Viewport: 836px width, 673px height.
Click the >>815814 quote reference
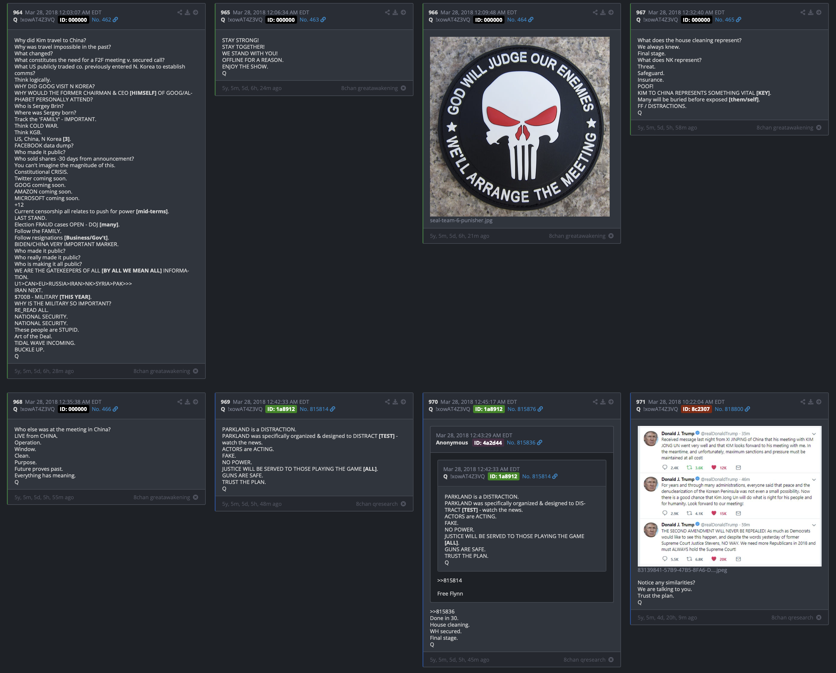tap(449, 580)
